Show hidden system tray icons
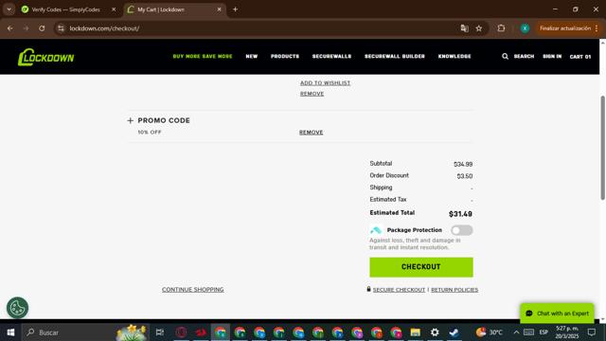This screenshot has width=606, height=341. coord(516,332)
